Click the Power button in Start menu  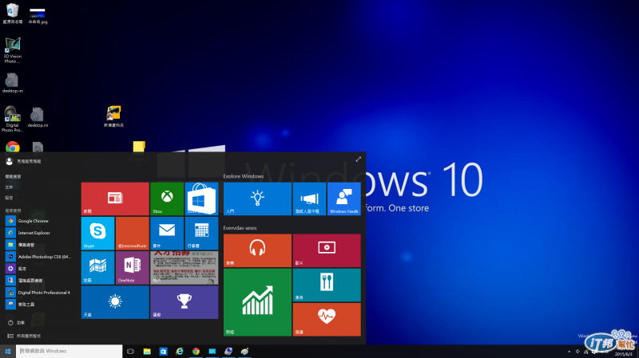coord(16,323)
